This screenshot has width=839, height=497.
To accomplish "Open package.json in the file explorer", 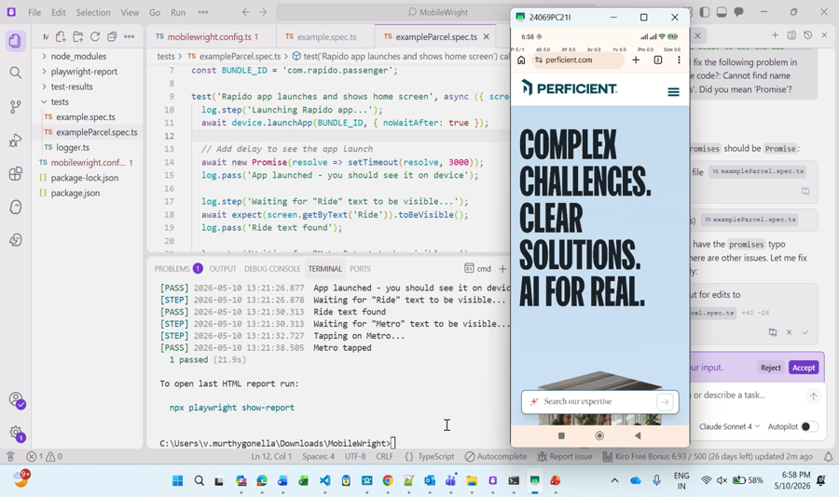I will [76, 193].
